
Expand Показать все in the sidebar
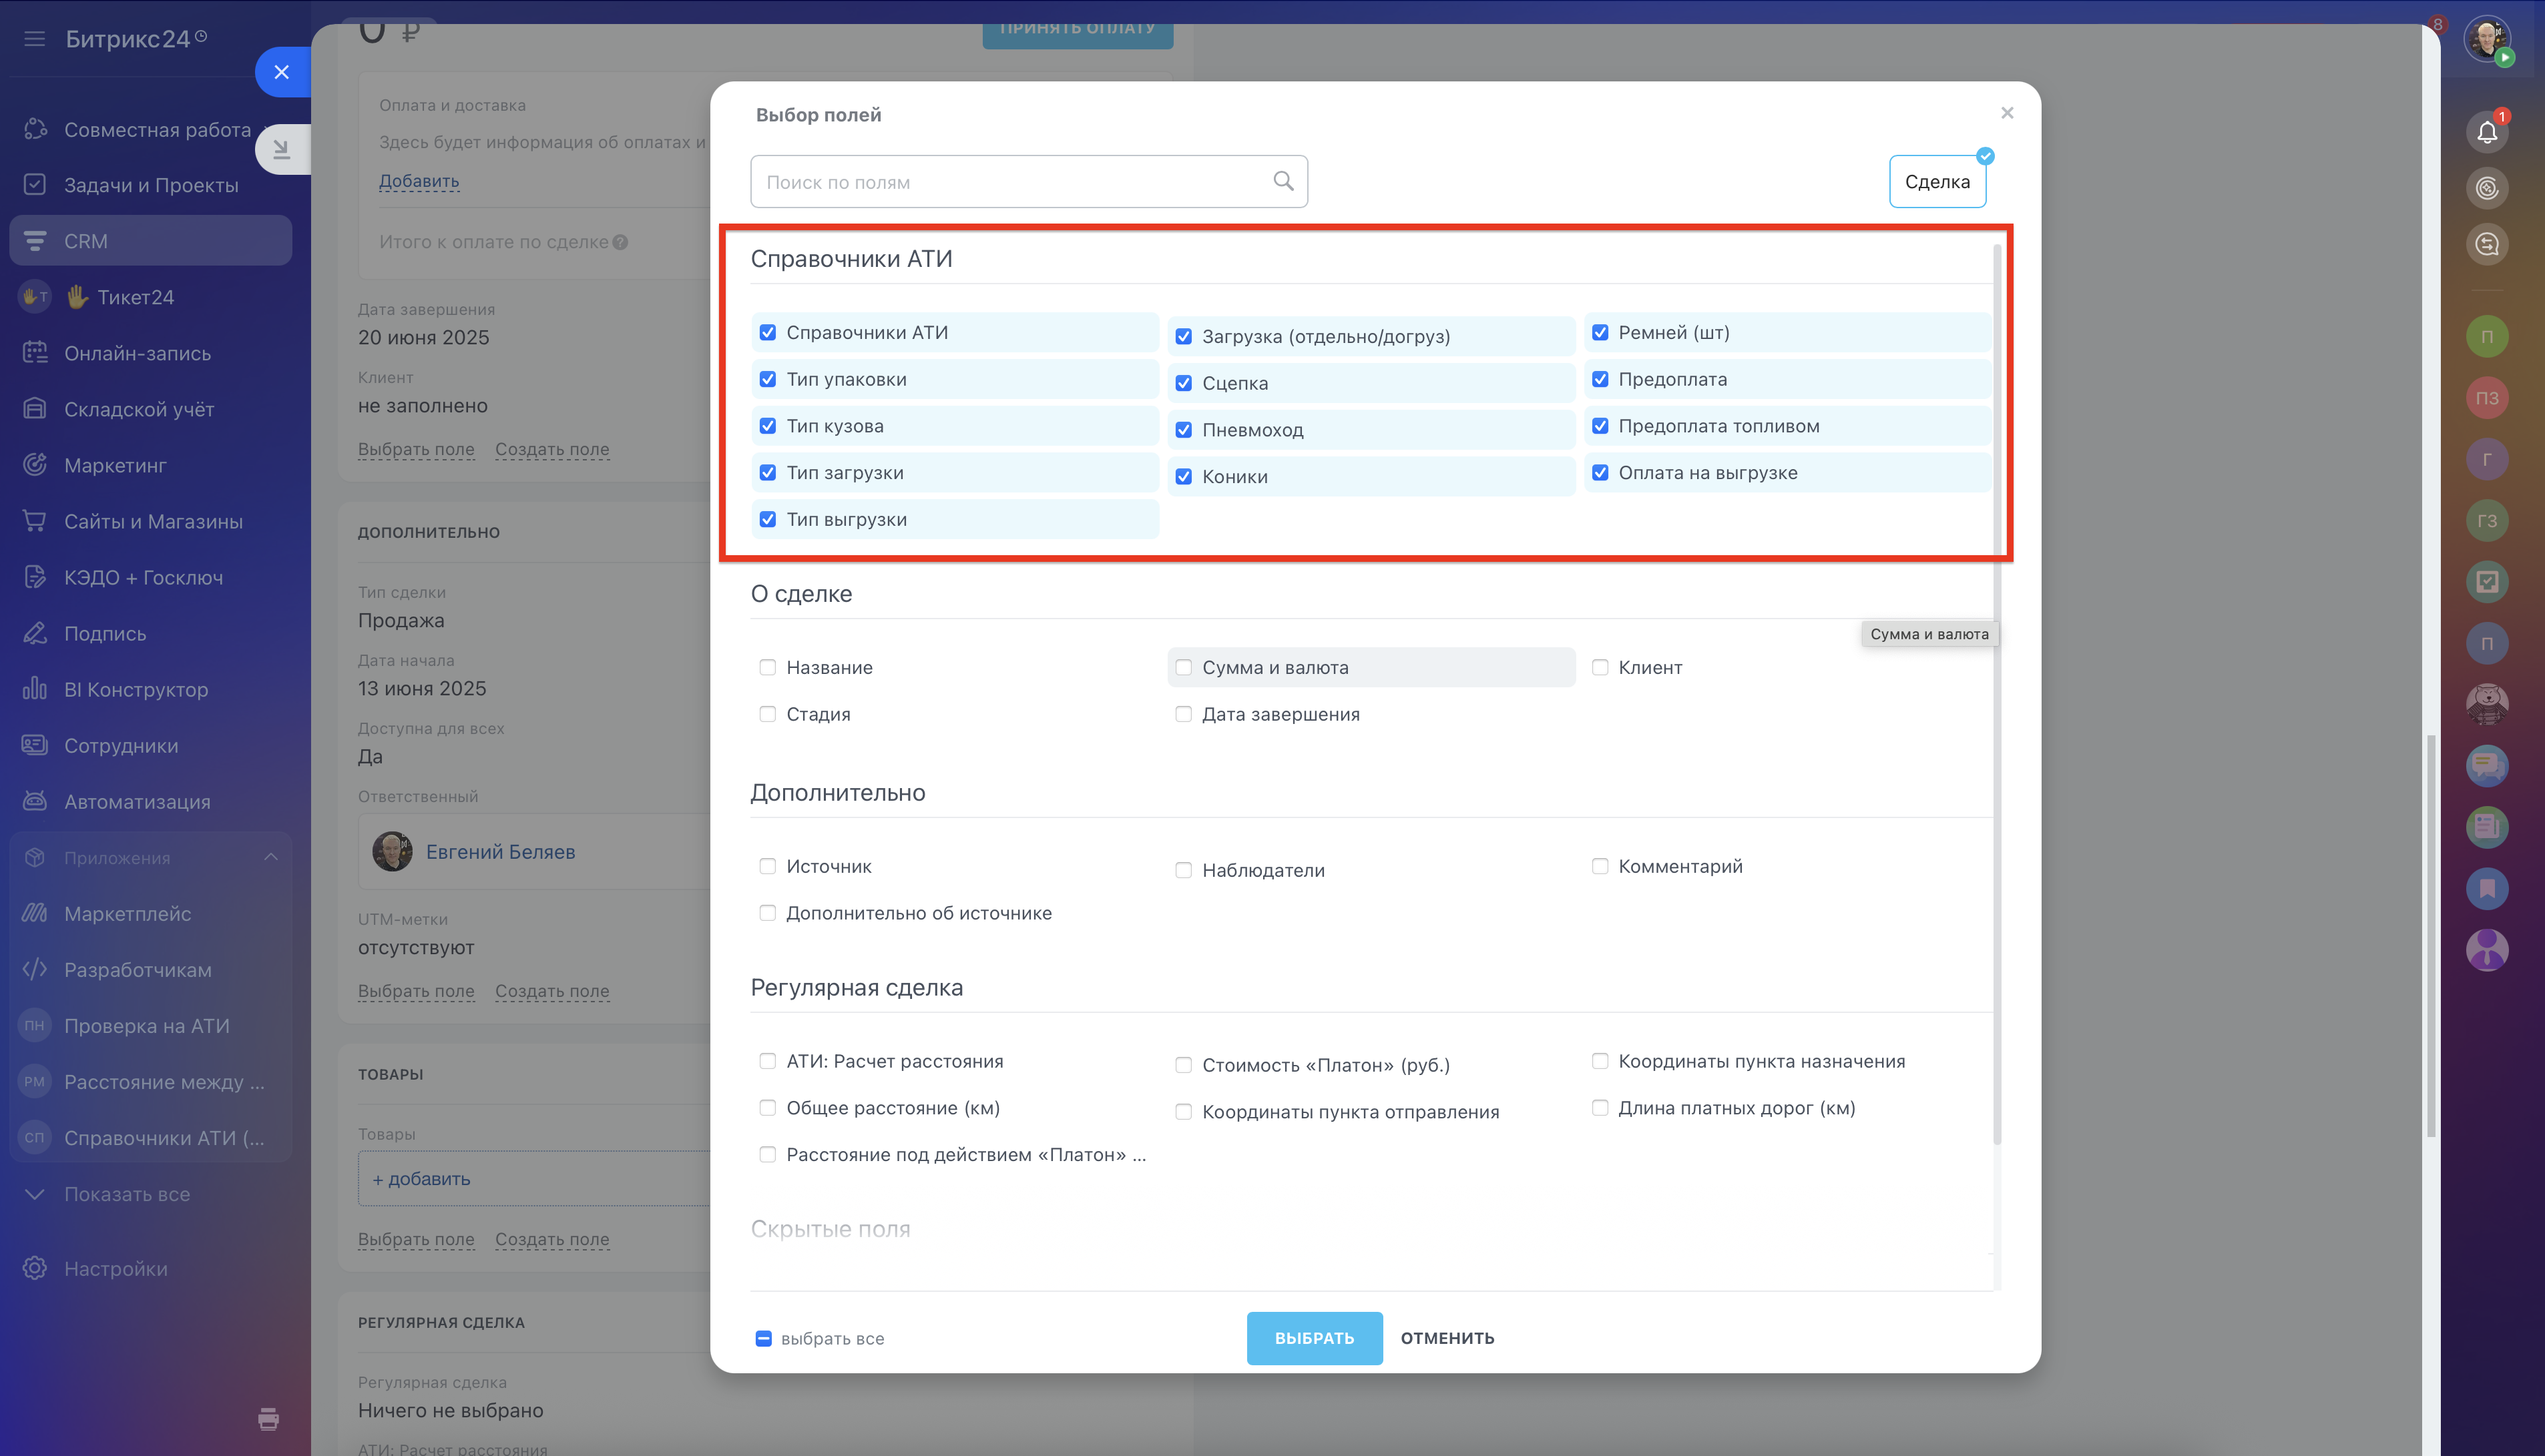126,1194
